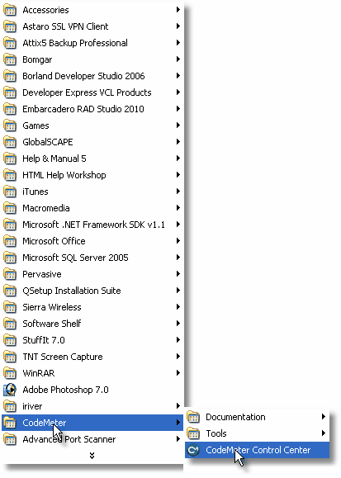This screenshot has height=478, width=341.
Task: Open the Borland Developer Studio 2006 entry
Action: 92,76
